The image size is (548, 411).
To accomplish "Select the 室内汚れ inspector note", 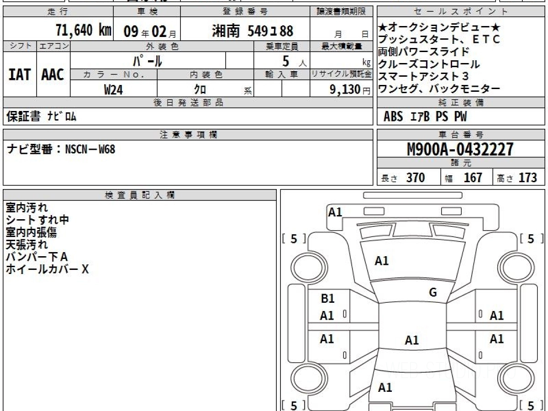I will pyautogui.click(x=26, y=208).
